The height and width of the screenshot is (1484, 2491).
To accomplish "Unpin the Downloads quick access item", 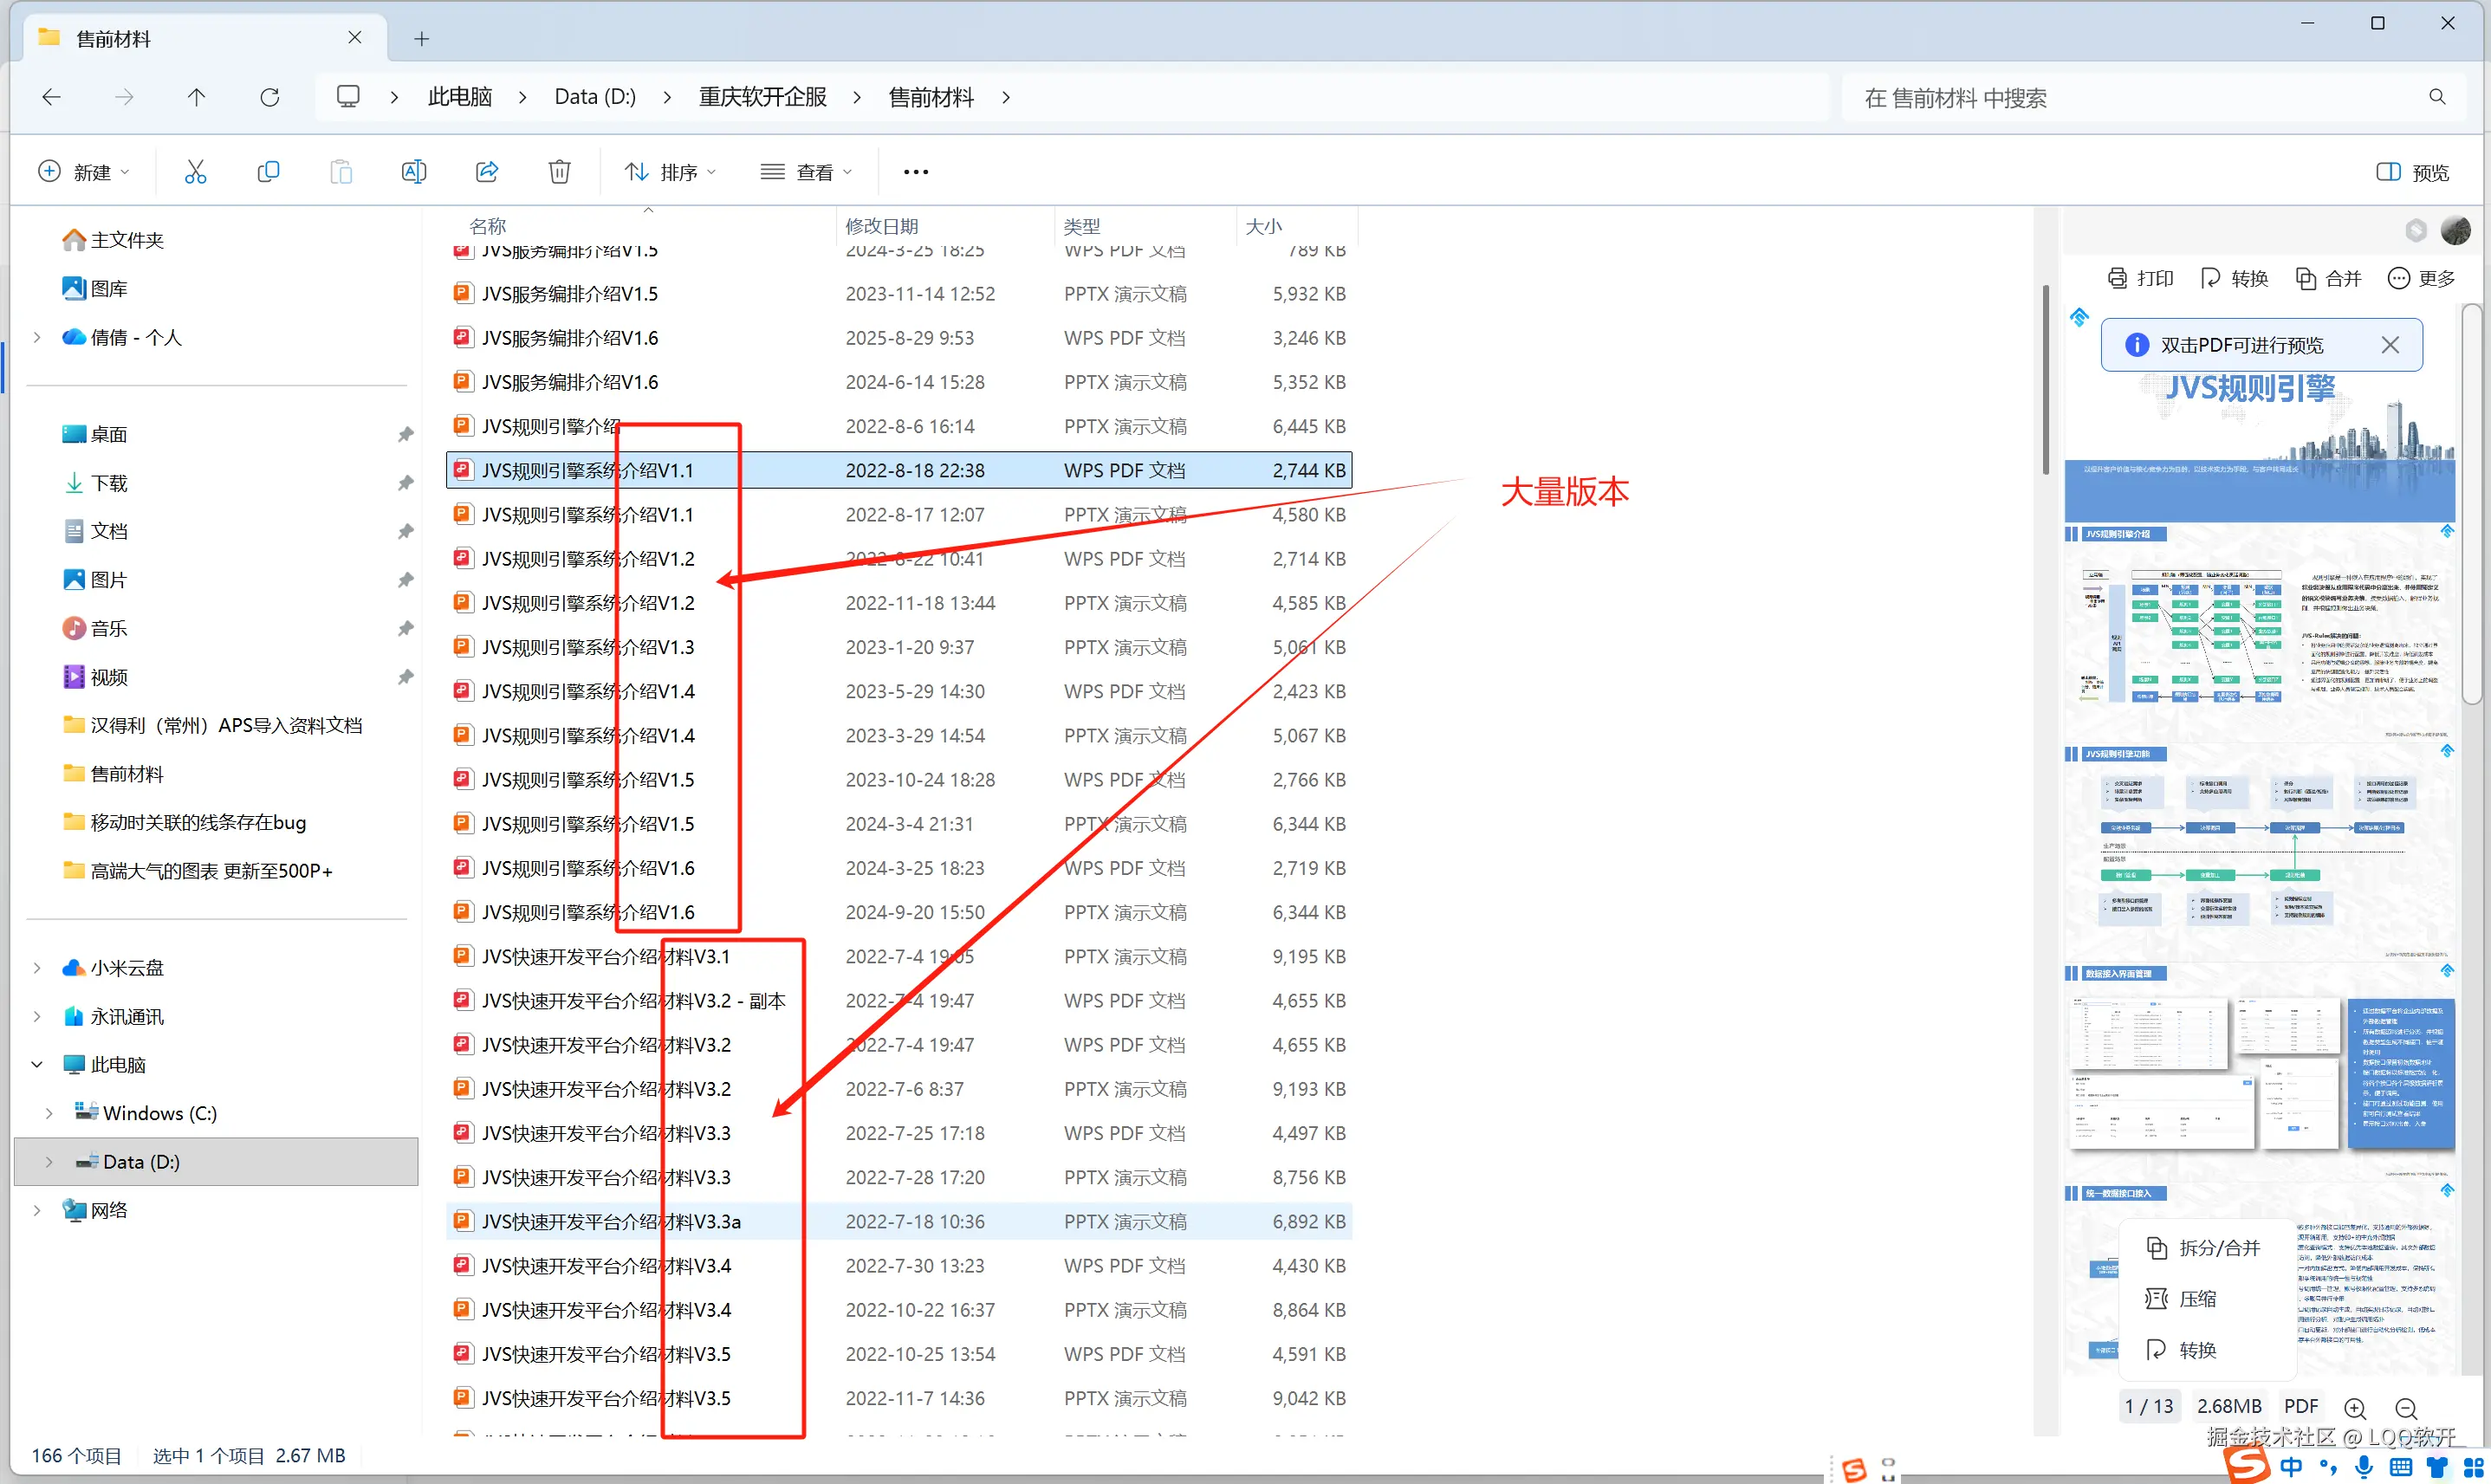I will (405, 483).
